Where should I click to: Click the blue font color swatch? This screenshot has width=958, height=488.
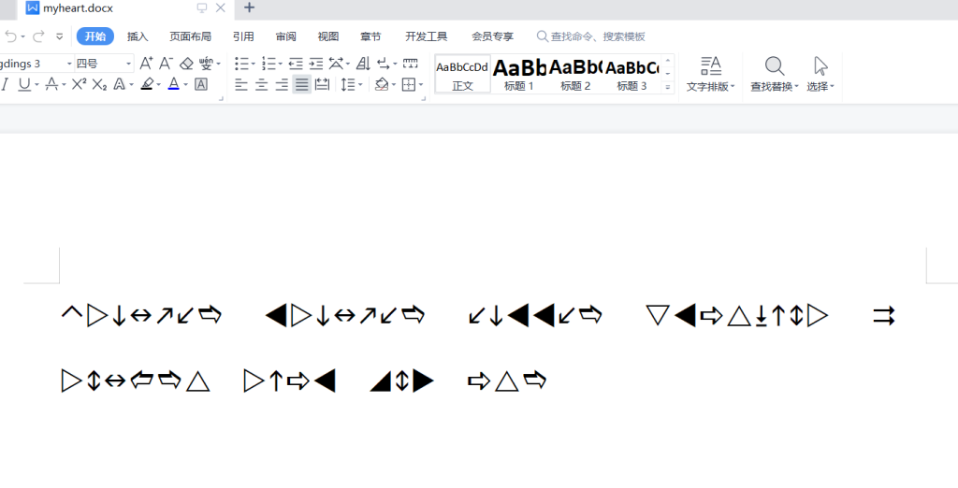pyautogui.click(x=173, y=84)
